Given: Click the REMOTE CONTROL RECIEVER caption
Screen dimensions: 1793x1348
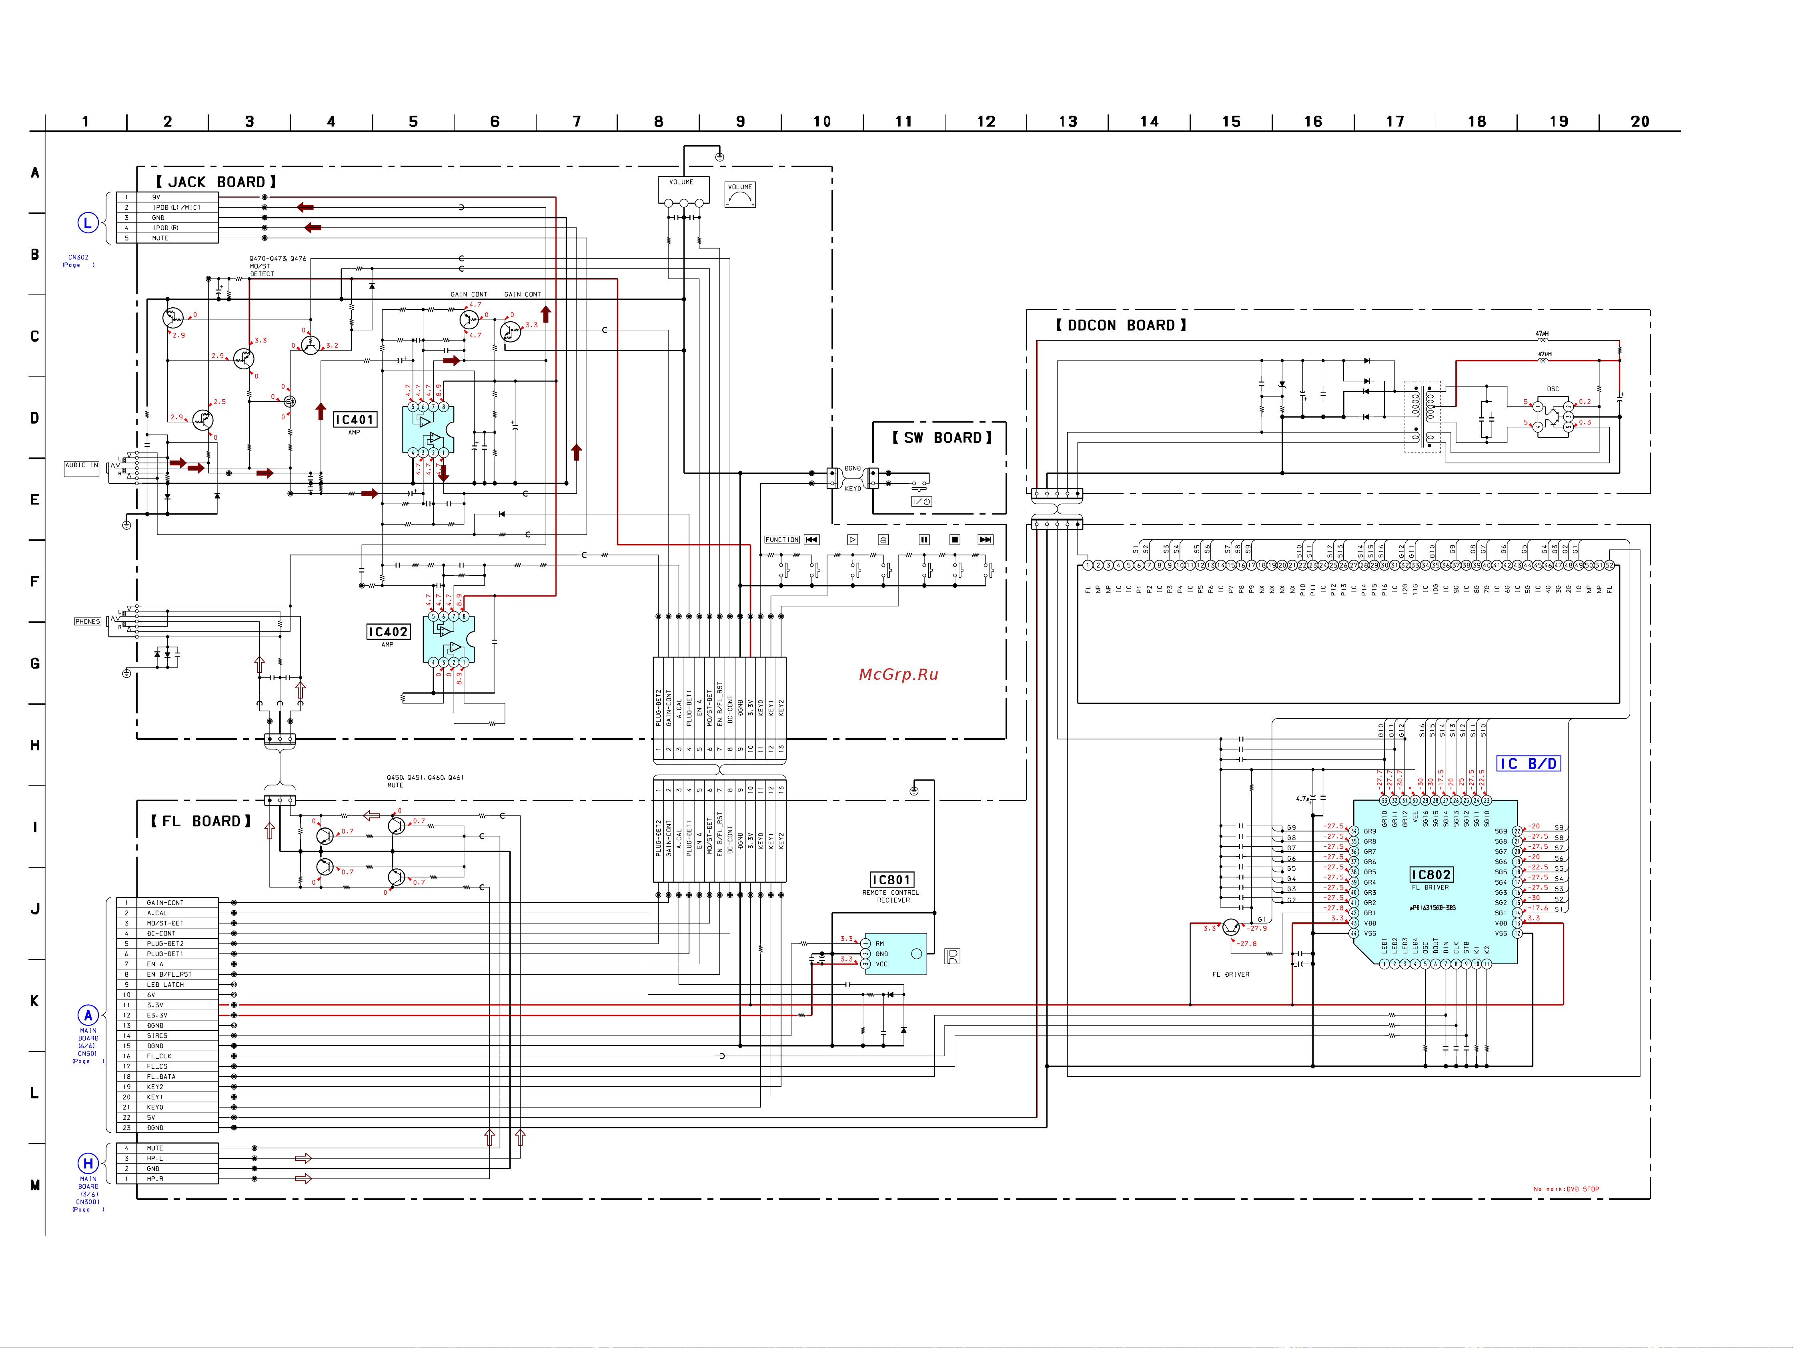Looking at the screenshot, I should click(x=891, y=897).
